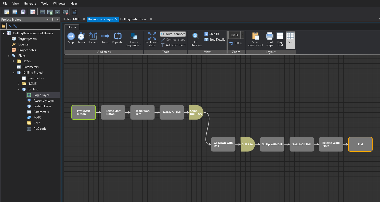
Task: Collapse the Plant tree node
Action: click(x=9, y=56)
